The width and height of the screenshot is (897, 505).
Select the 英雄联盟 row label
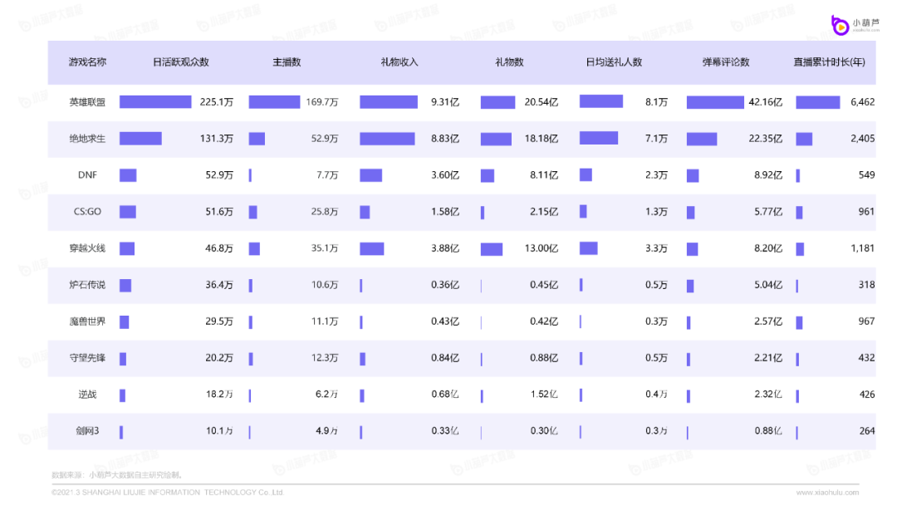click(x=87, y=102)
